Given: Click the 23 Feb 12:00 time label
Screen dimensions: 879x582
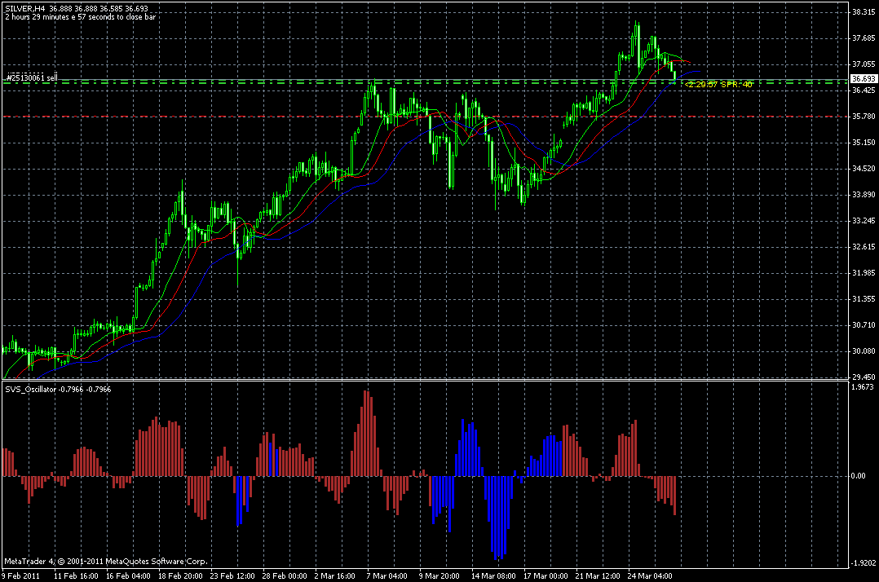Looking at the screenshot, I should [x=232, y=575].
